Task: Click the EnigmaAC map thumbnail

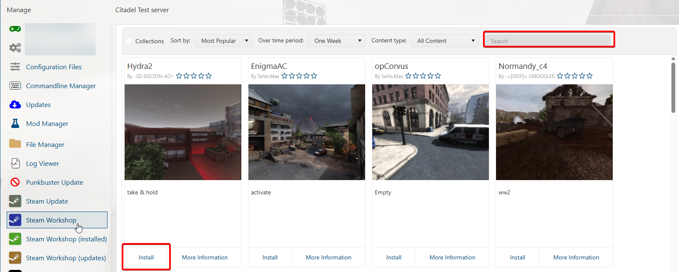Action: [306, 132]
